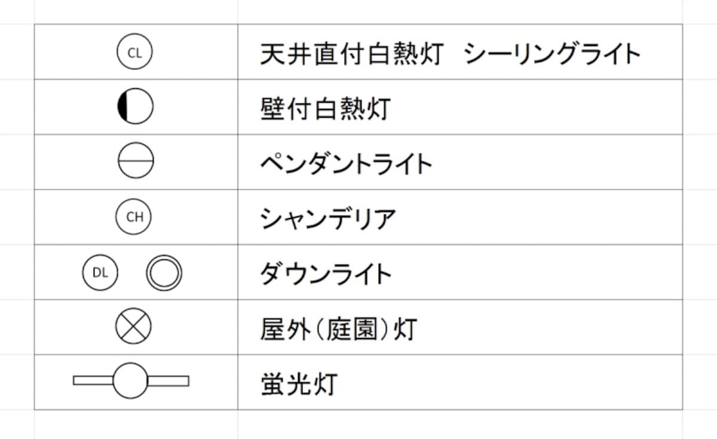This screenshot has height=439, width=717.
Task: Select the double-circle downlight symbol
Action: (164, 273)
